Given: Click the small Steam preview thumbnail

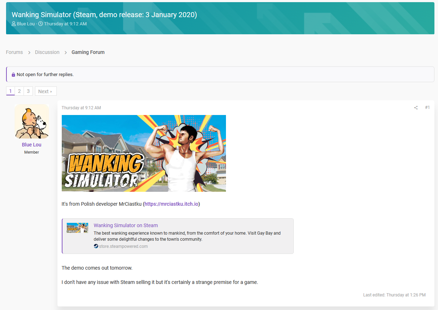Looking at the screenshot, I should [77, 228].
